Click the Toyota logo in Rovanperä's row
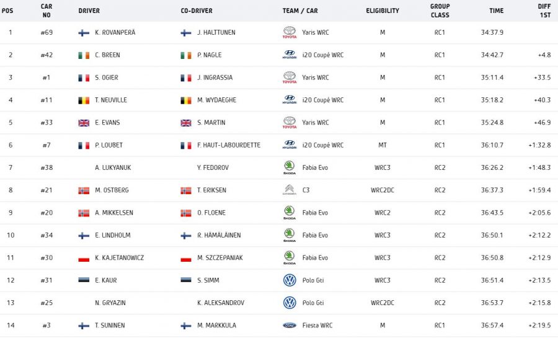Image resolution: width=558 pixels, height=338 pixels. point(290,32)
